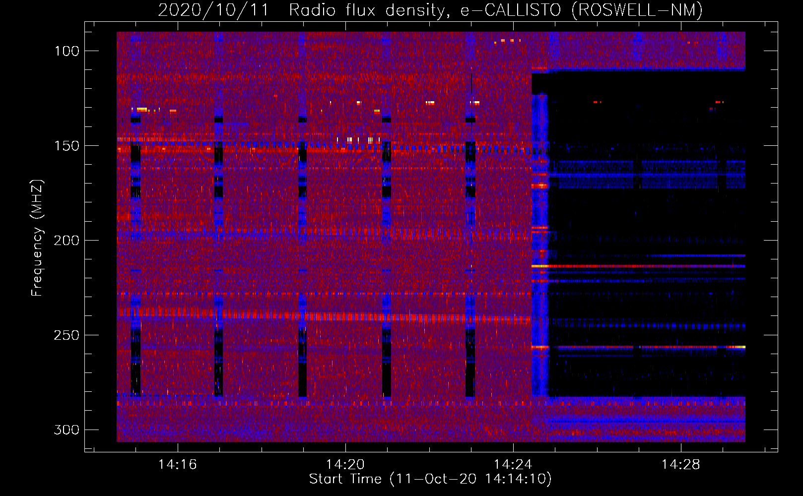This screenshot has height=496, width=803.
Task: Click the 14:16 time tick label
Action: (x=177, y=464)
